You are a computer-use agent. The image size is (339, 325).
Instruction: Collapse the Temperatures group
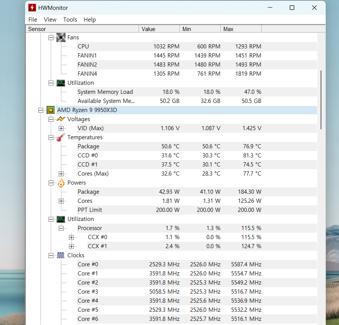pyautogui.click(x=51, y=137)
